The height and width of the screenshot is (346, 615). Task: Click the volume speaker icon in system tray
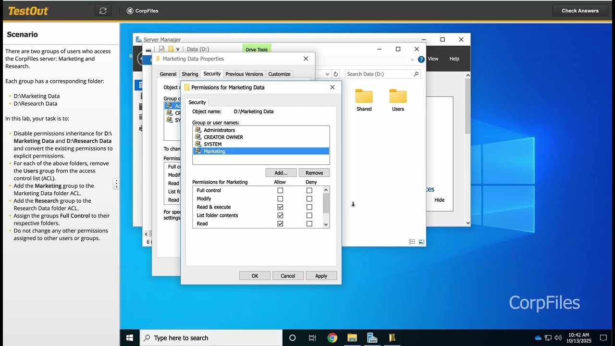(557, 338)
